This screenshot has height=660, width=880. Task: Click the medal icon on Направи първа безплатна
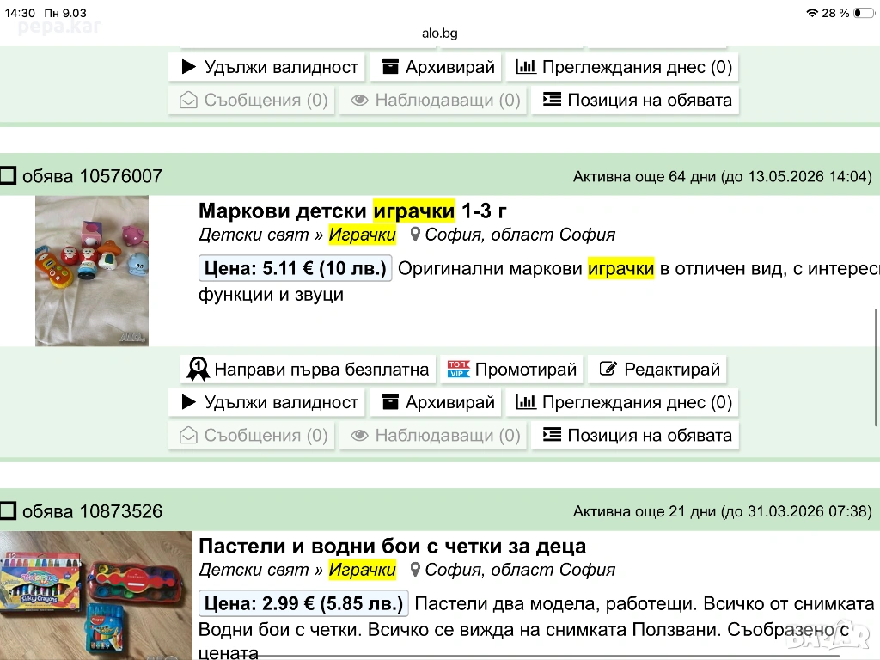pyautogui.click(x=198, y=370)
